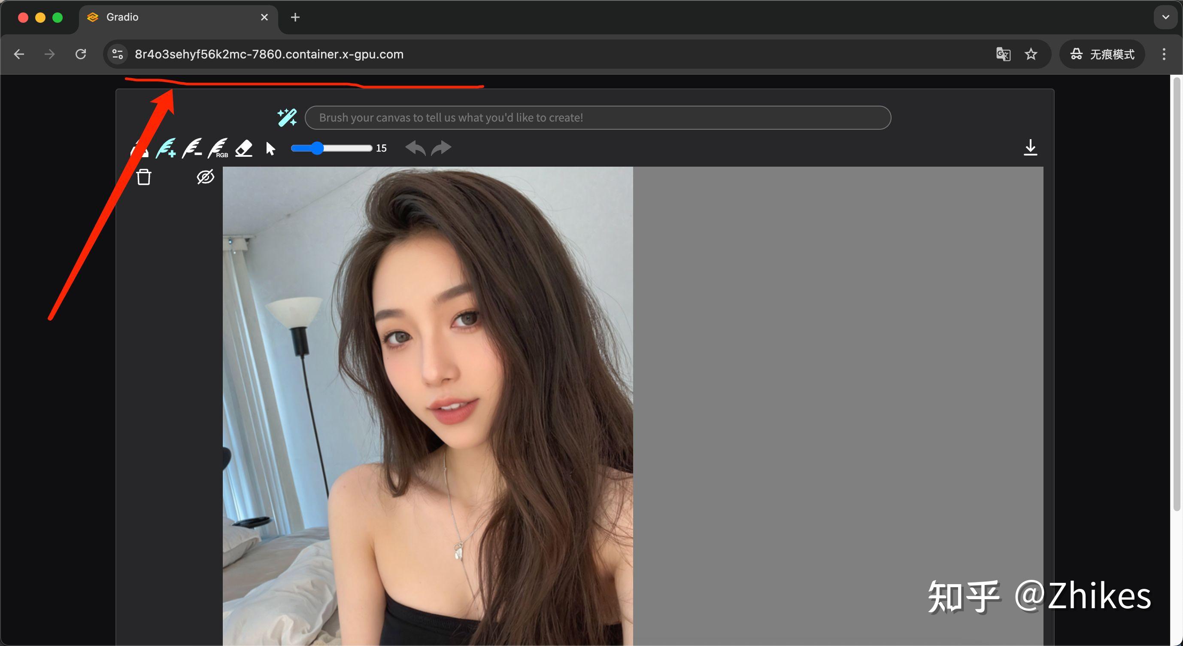The height and width of the screenshot is (646, 1183).
Task: Click the uploaded portrait image on canvas
Action: coord(428,406)
